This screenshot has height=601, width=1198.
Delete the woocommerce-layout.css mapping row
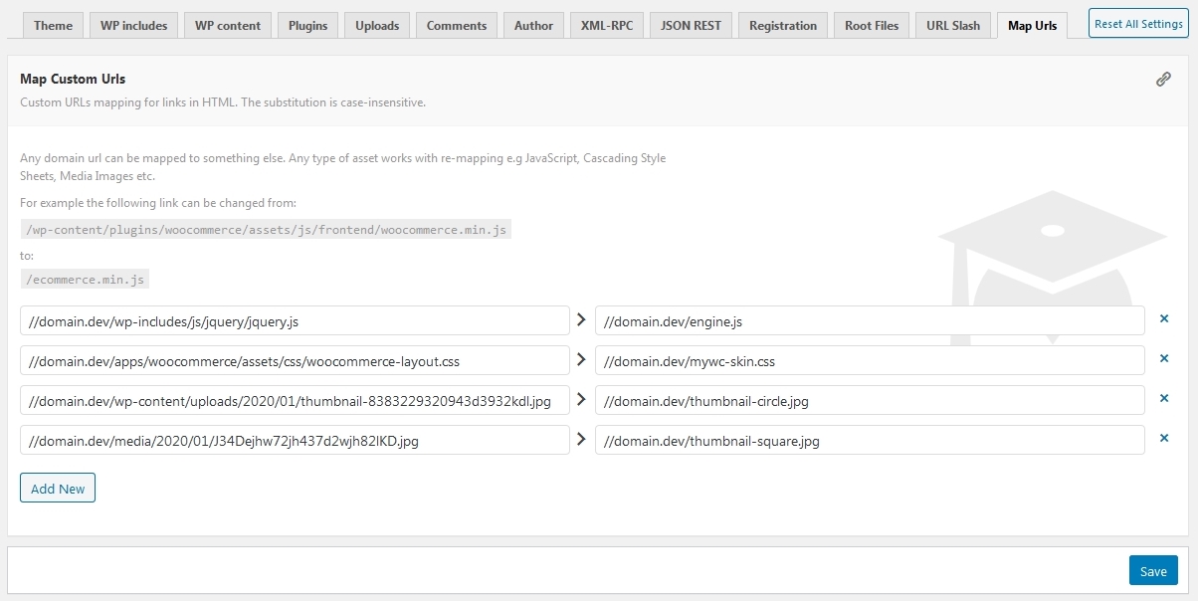coord(1164,359)
